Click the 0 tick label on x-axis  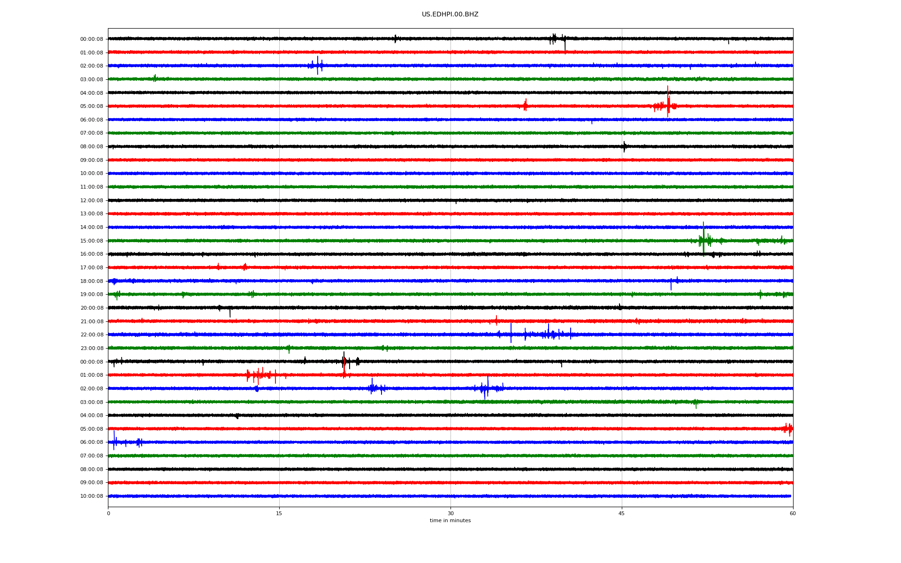click(108, 513)
